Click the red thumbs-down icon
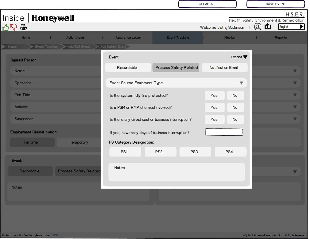310x239 pixels. (14, 27)
